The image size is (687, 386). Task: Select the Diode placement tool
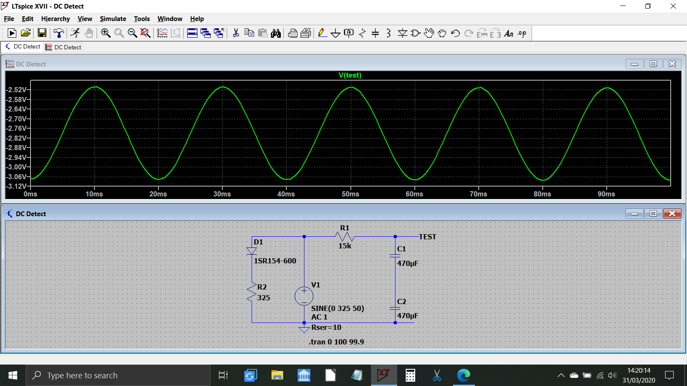pyautogui.click(x=402, y=33)
